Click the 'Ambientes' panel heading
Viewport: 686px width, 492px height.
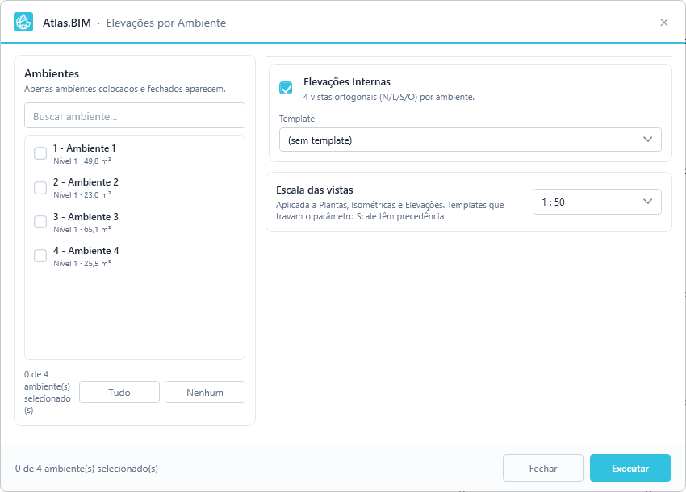pos(52,73)
